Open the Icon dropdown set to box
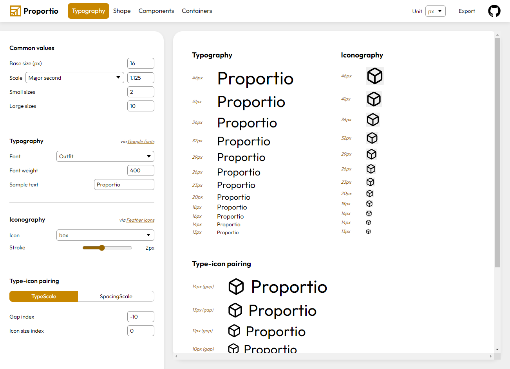510x369 pixels. tap(105, 235)
